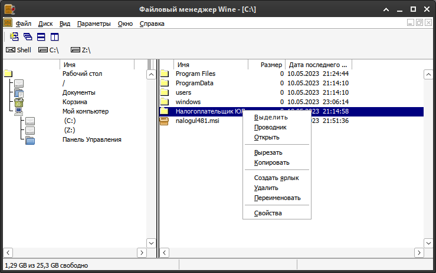Select nalogul481.msi file name

[x=198, y=121]
